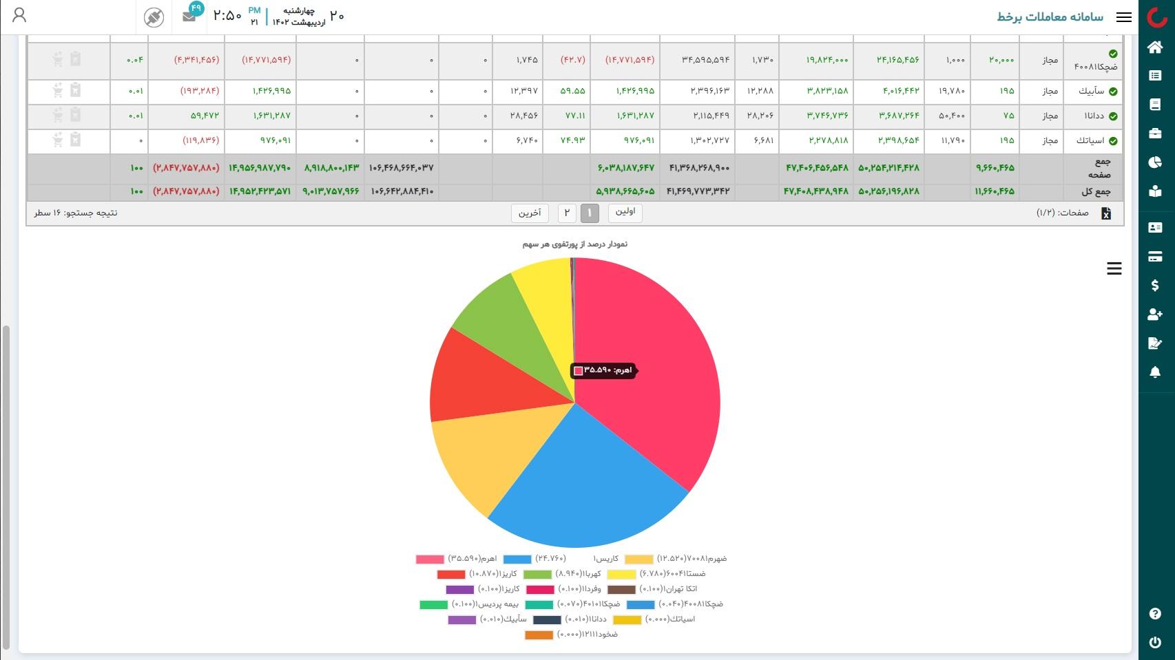The width and height of the screenshot is (1175, 660).
Task: Go to page 2 of the table
Action: point(567,213)
